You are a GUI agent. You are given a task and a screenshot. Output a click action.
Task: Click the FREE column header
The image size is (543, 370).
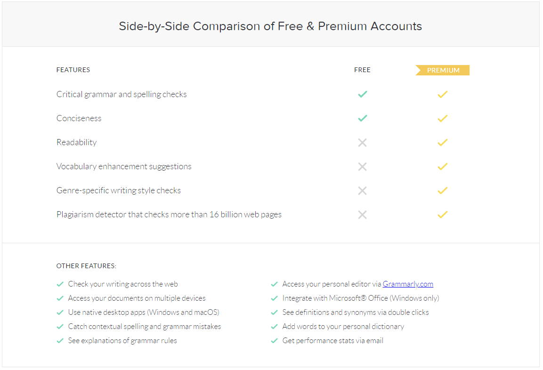click(362, 70)
